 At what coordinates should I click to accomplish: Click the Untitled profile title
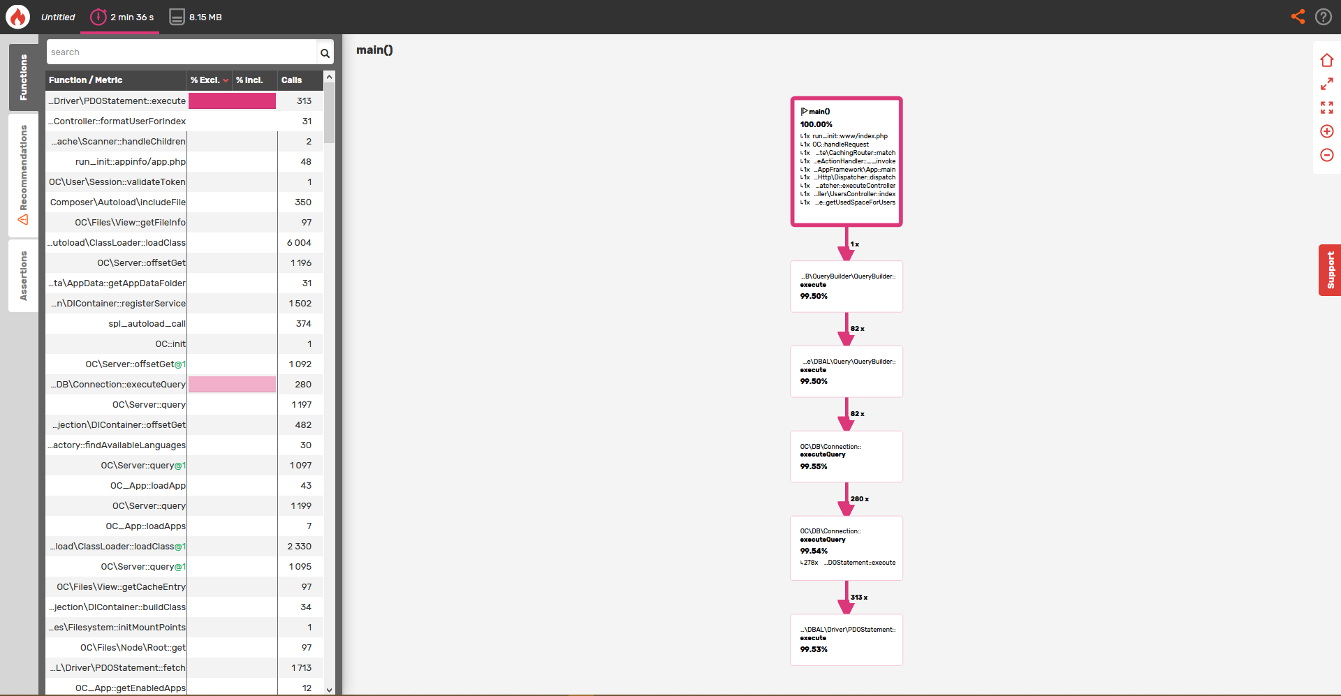(58, 17)
